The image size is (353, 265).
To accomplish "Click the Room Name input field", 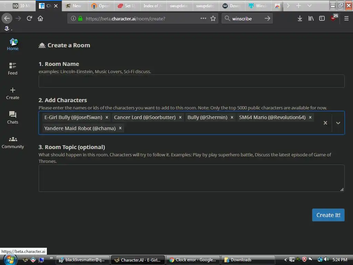I will tap(192, 81).
